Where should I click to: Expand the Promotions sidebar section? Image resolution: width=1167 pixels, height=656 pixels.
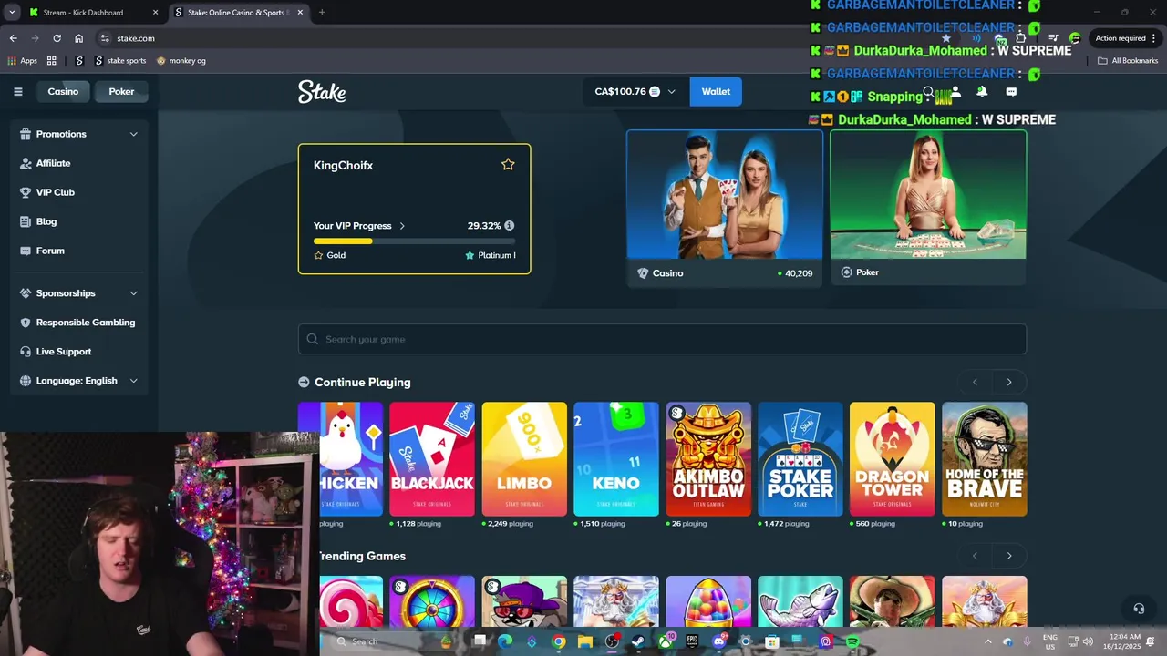click(79, 134)
